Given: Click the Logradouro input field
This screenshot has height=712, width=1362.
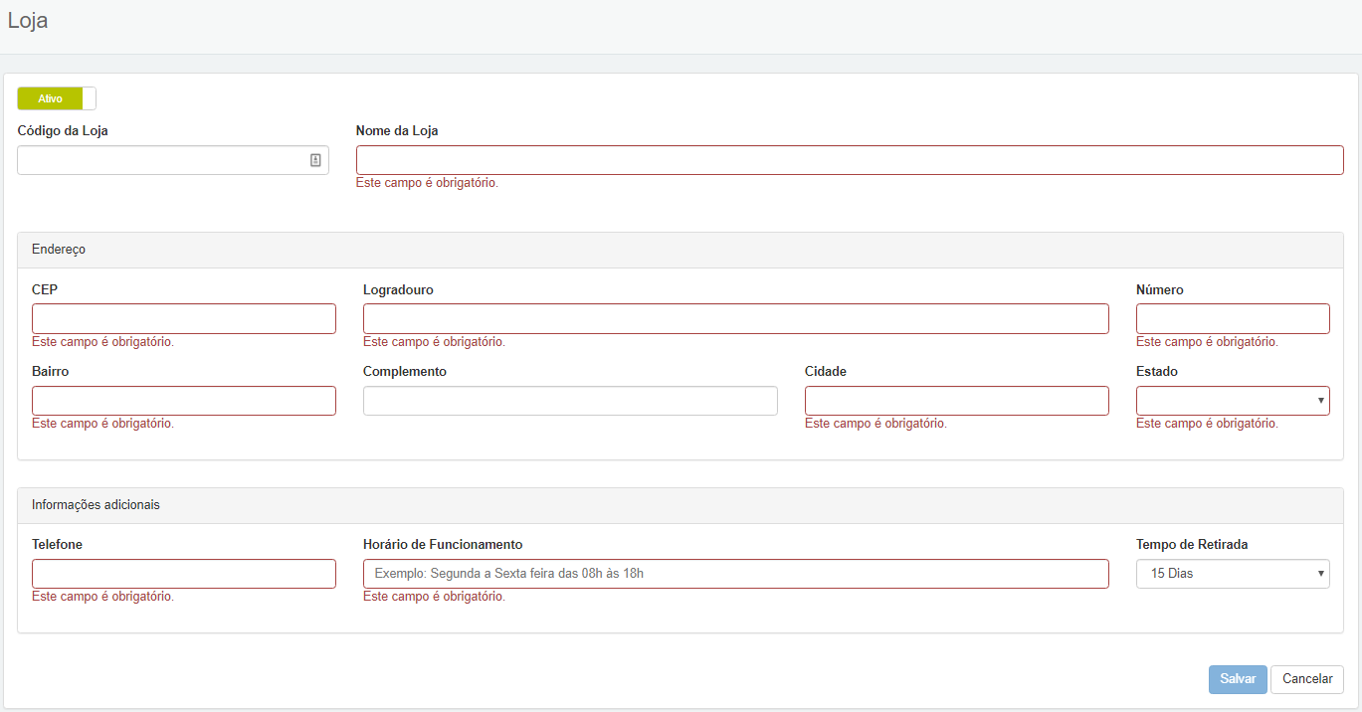Looking at the screenshot, I should tap(736, 318).
